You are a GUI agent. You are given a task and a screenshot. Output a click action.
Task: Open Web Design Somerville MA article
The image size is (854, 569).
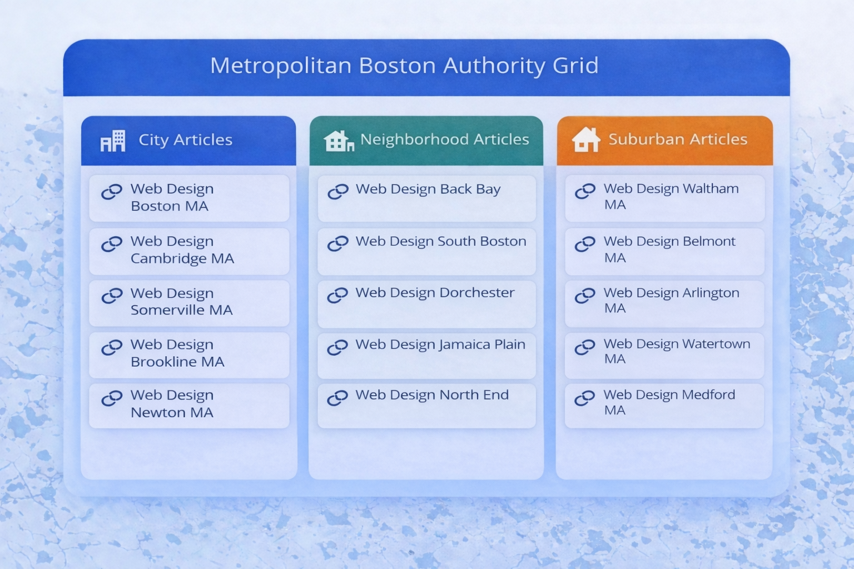[x=181, y=302]
